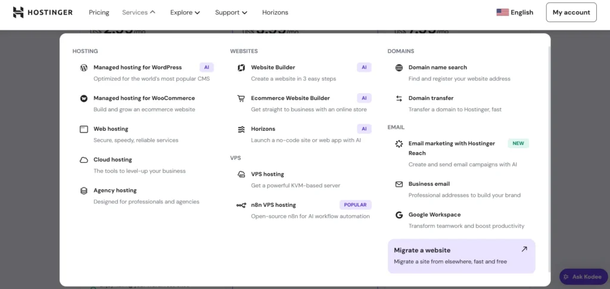Open the Migrate a website card

pyautogui.click(x=461, y=256)
